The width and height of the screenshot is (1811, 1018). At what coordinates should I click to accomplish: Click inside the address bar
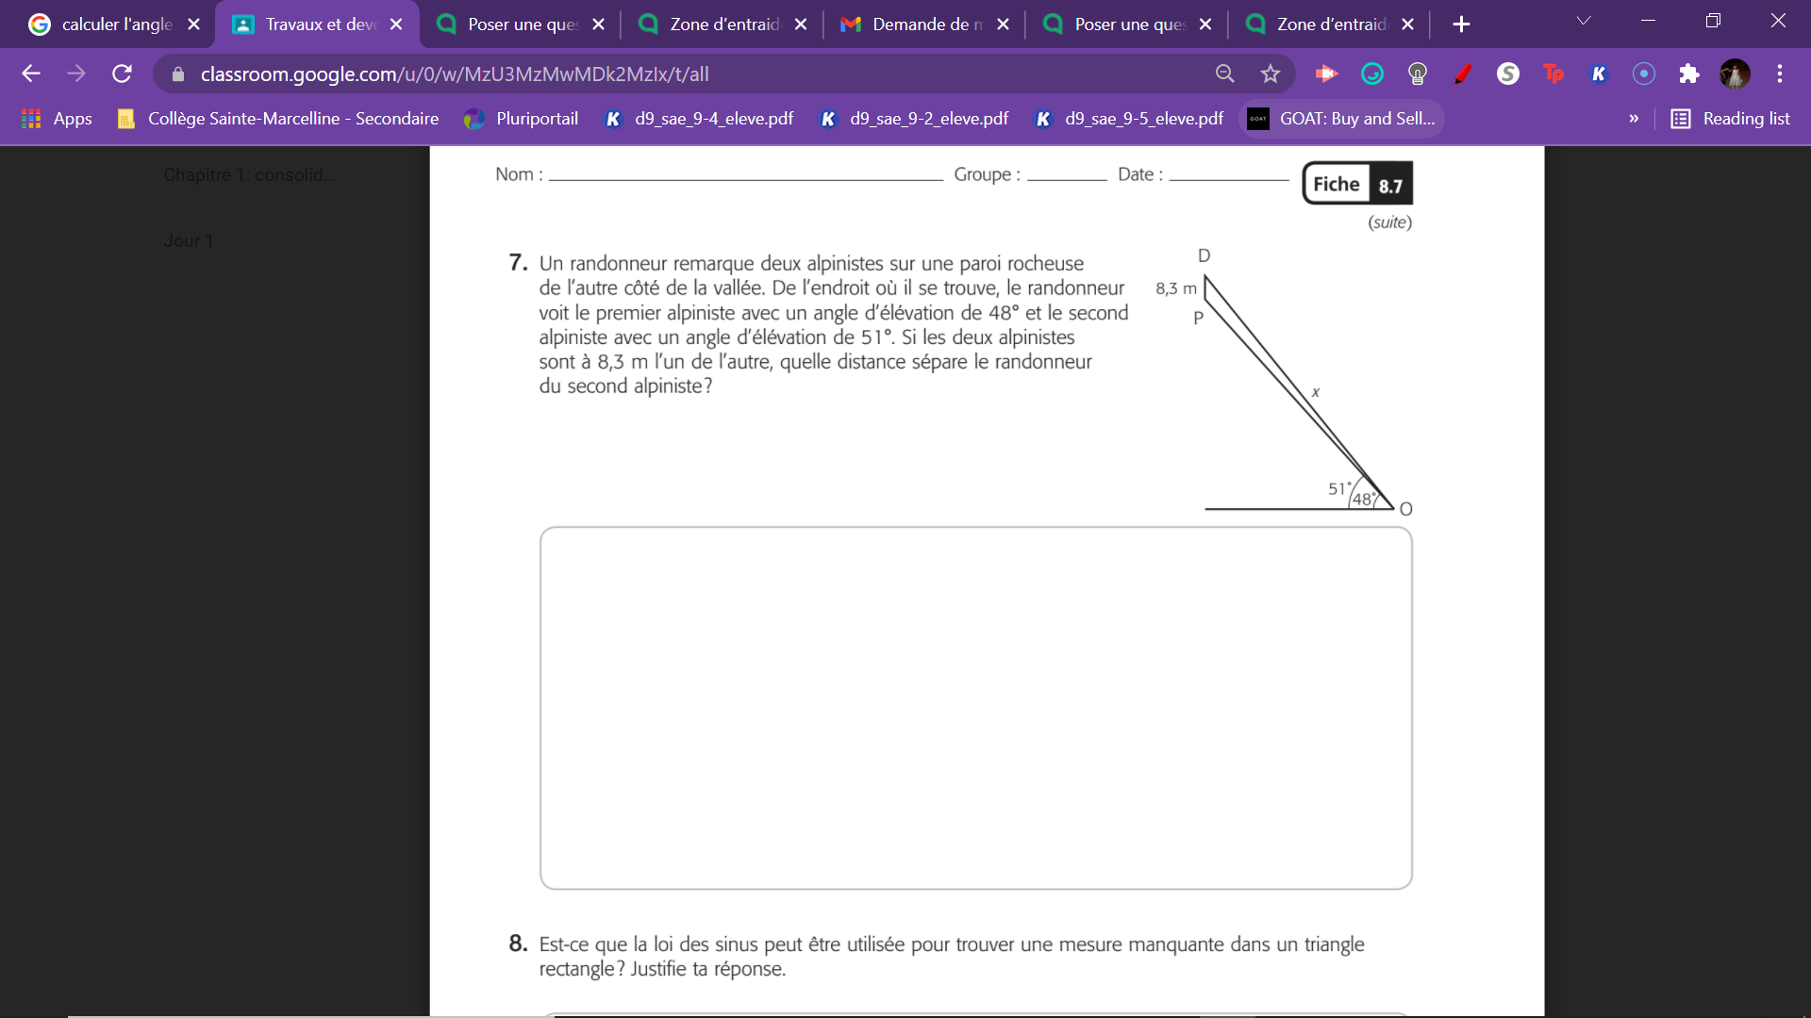click(x=660, y=74)
